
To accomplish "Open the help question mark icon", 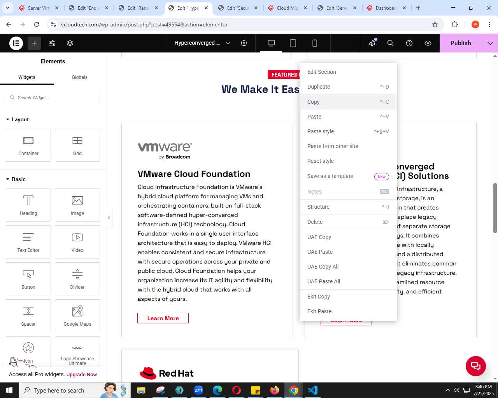I will 409,43.
